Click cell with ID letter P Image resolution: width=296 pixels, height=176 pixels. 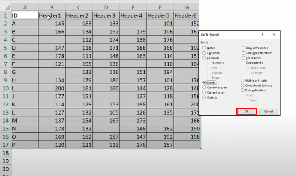(24, 145)
